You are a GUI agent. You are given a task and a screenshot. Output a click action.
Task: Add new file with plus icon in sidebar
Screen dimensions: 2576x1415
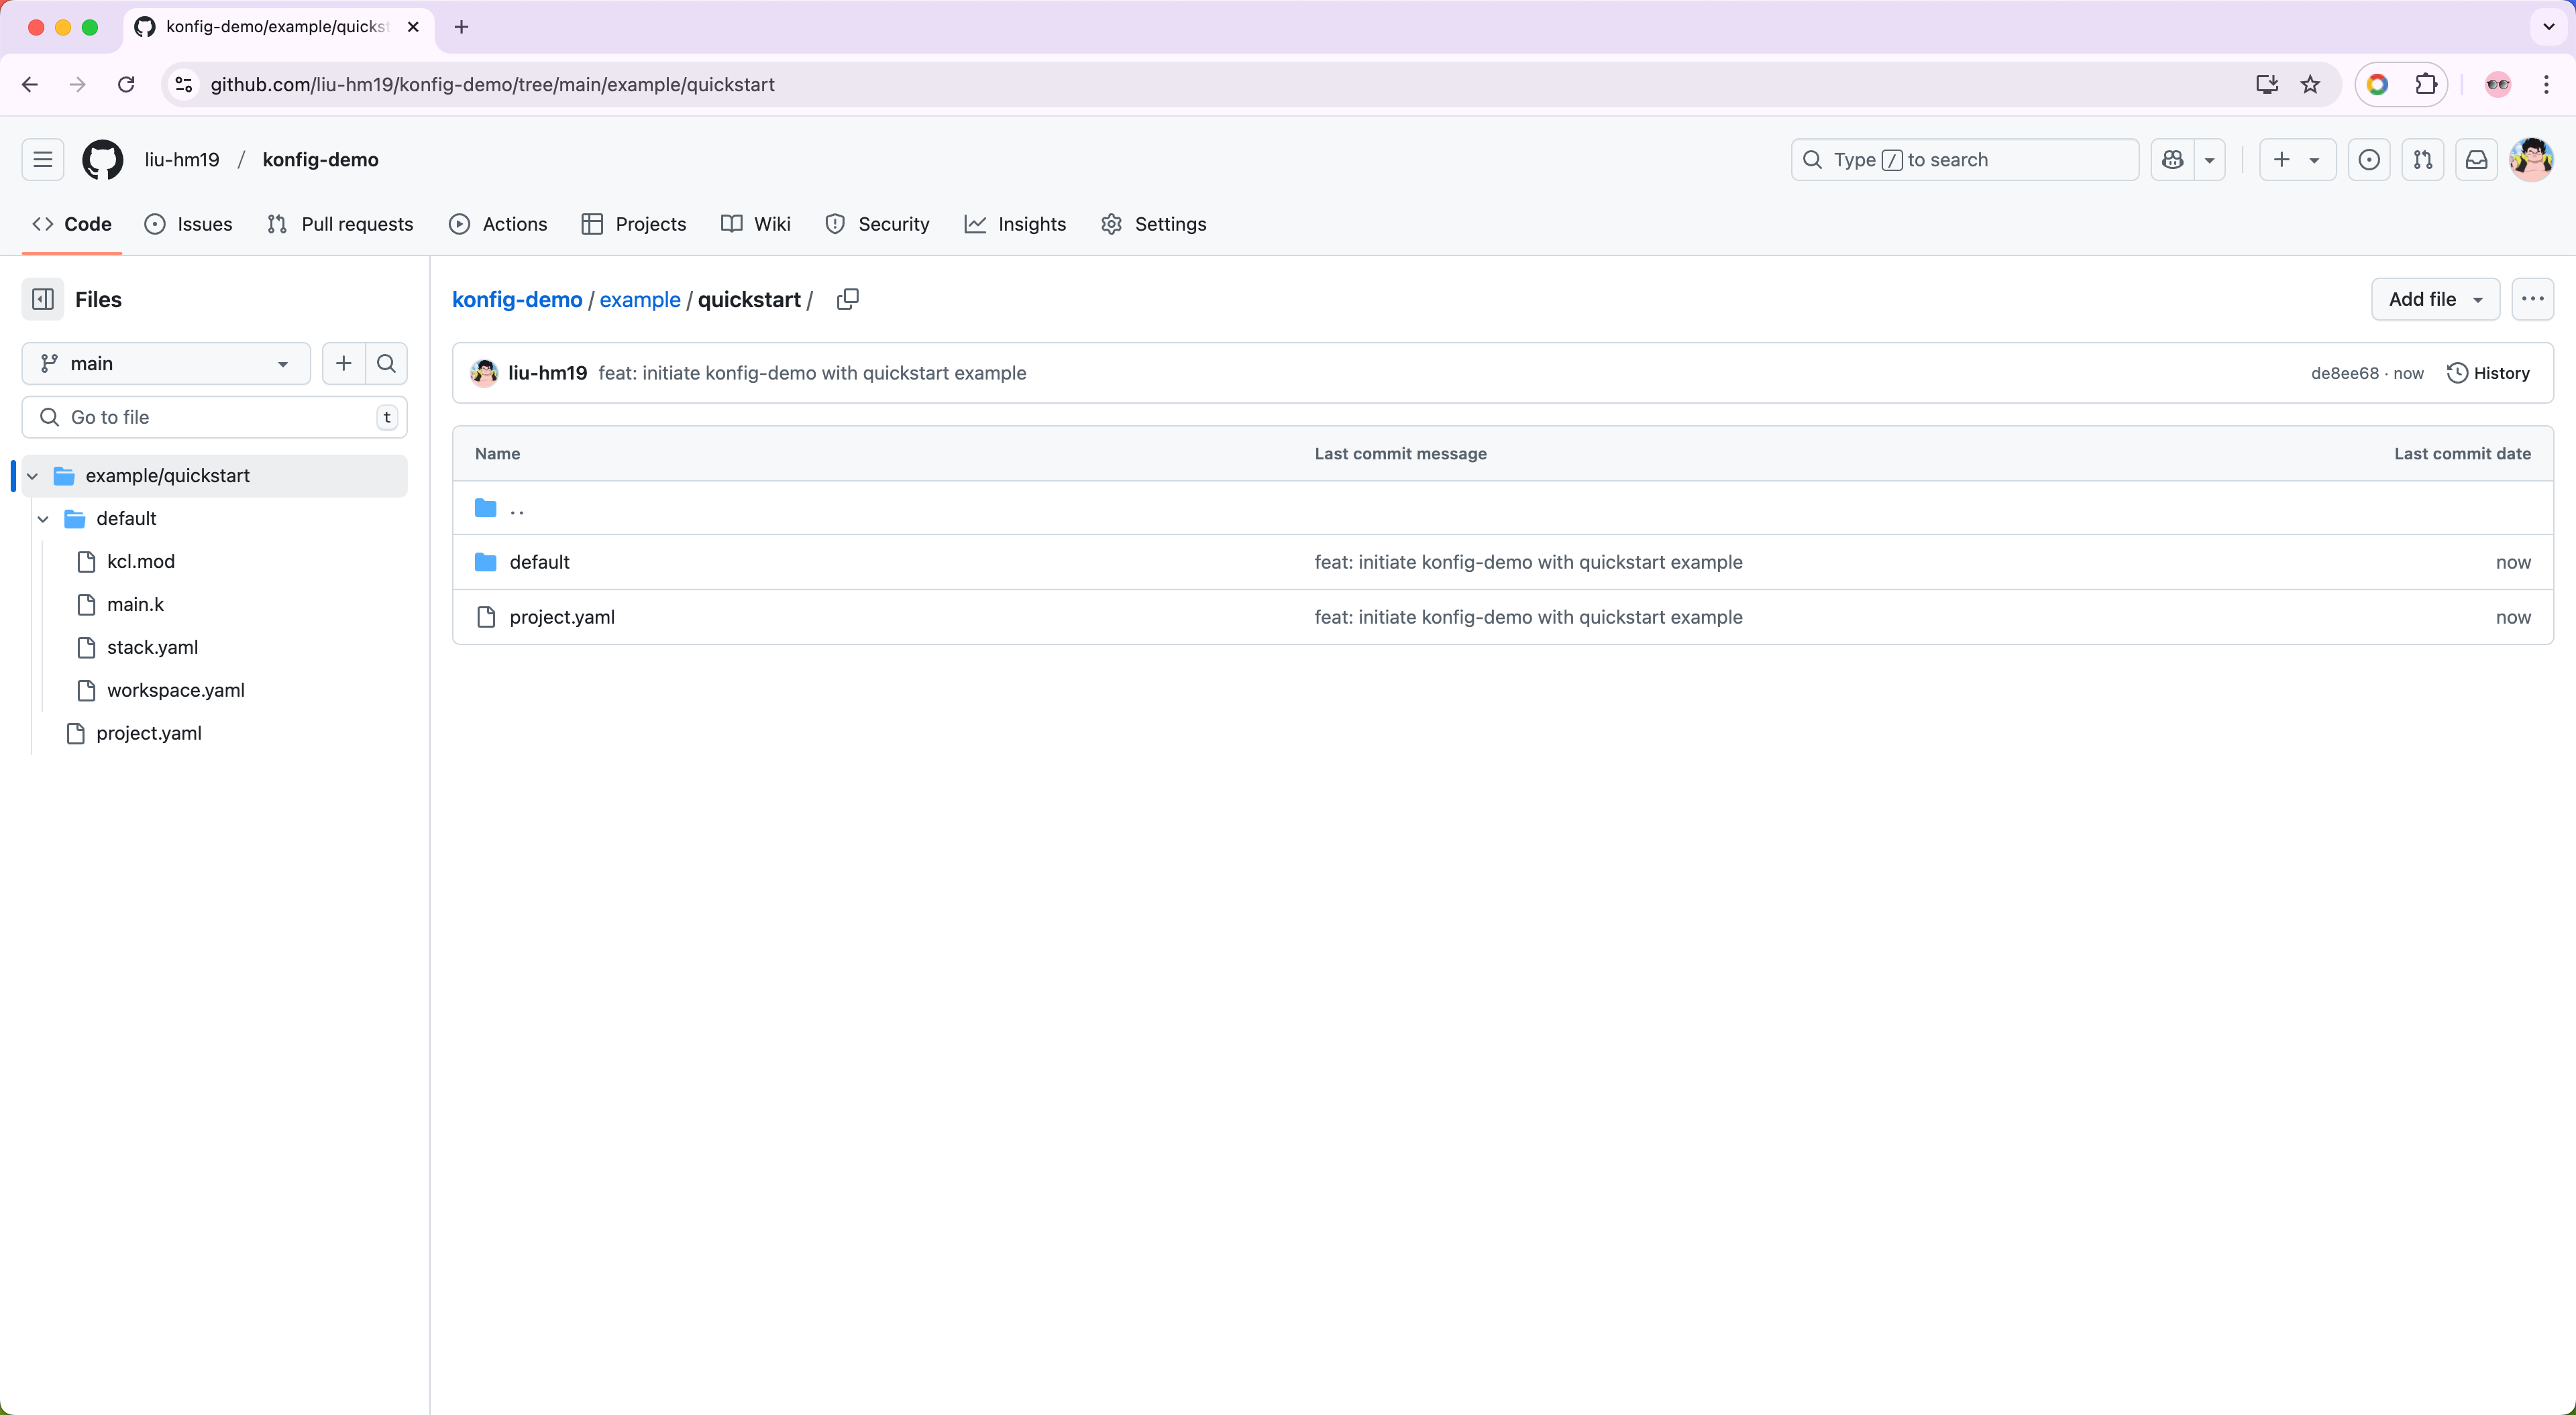point(343,363)
